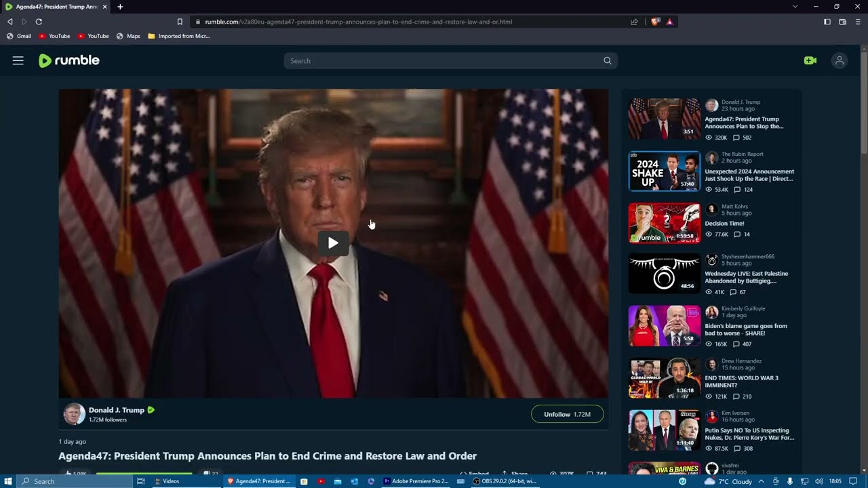The width and height of the screenshot is (868, 488).
Task: Open the Decision Time! video thumbnail
Action: coord(664,223)
